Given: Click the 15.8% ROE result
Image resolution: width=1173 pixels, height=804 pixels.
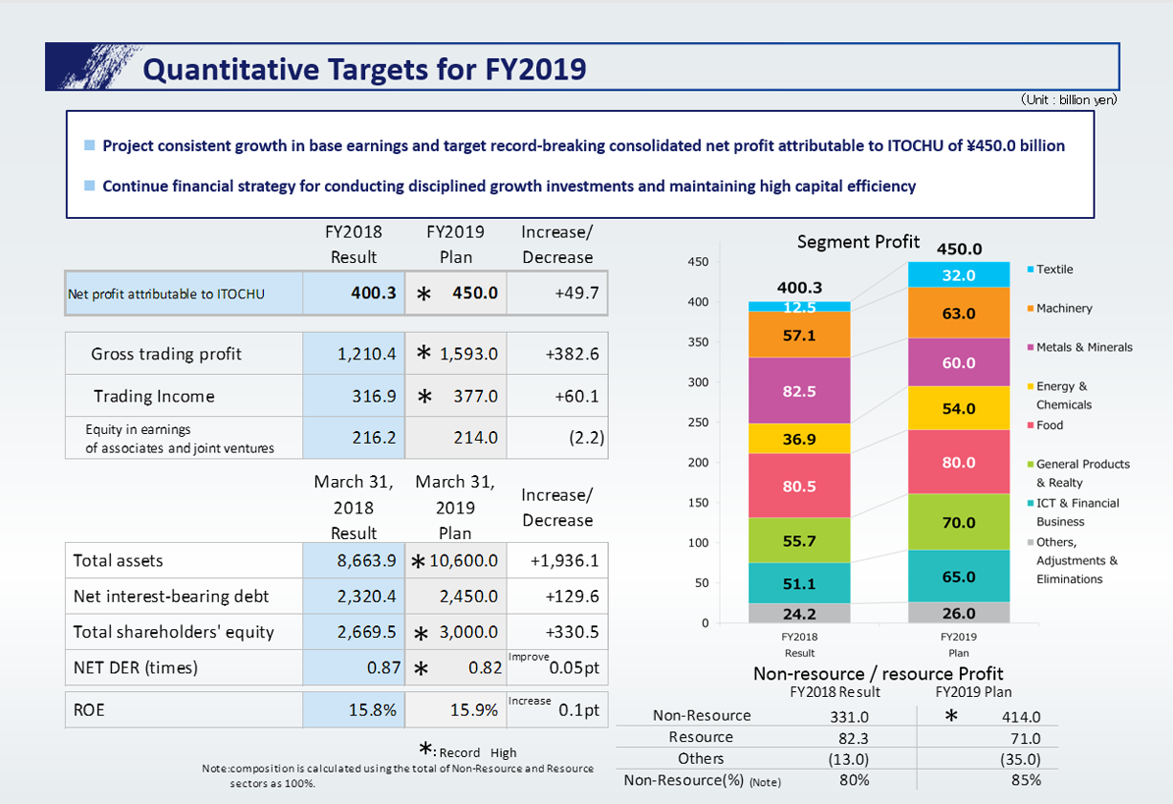Looking at the screenshot, I should 373,710.
